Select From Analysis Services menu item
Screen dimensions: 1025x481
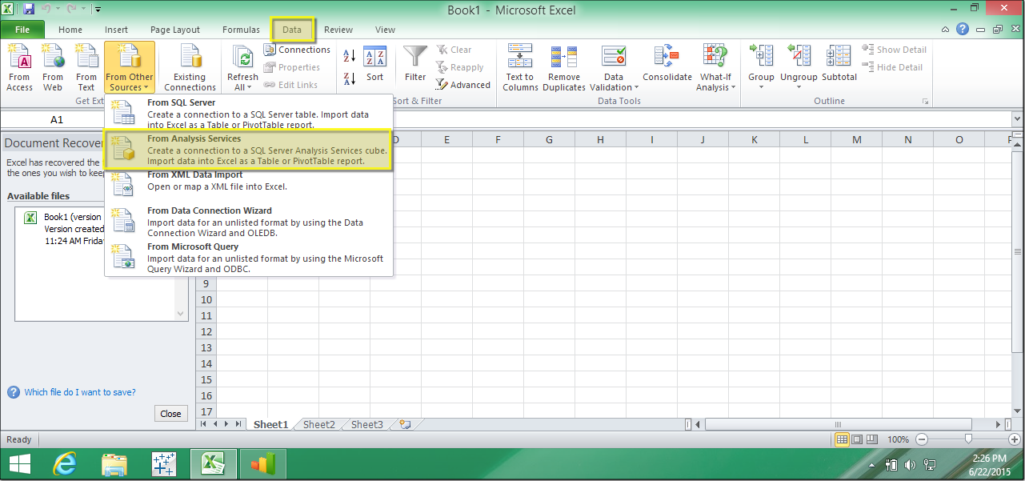point(248,150)
